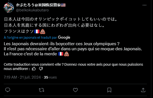This screenshot has width=153, height=98.
Task: Give thumbs up to the translation
Action: tap(34, 69)
